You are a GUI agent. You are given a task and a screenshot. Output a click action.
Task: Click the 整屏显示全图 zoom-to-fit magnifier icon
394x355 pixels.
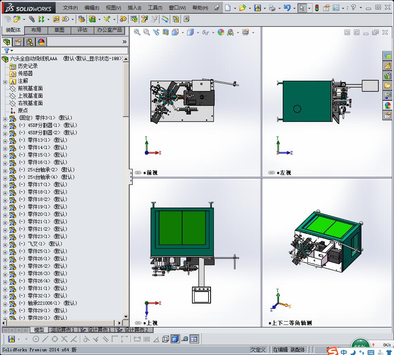[x=136, y=32]
